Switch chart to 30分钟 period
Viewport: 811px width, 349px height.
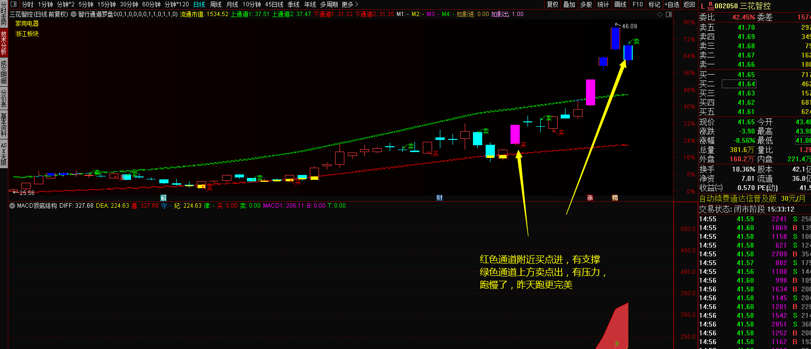pyautogui.click(x=129, y=4)
